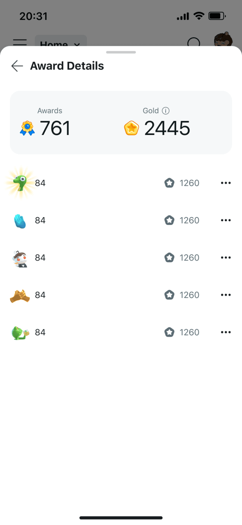Open the Home feed dropdown
Screen dimensions: 242x525
coord(61,42)
